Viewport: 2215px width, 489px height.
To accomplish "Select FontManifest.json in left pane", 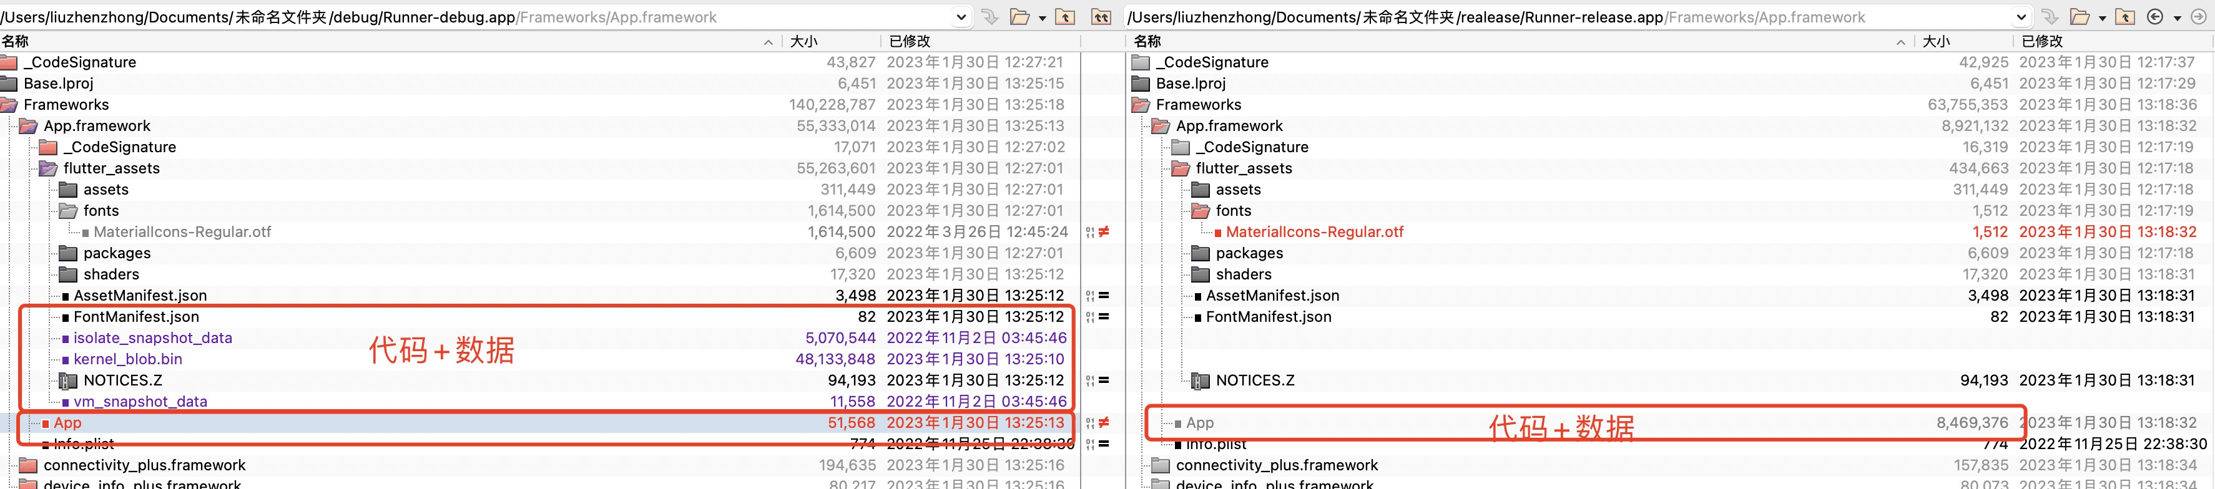I will 136,317.
